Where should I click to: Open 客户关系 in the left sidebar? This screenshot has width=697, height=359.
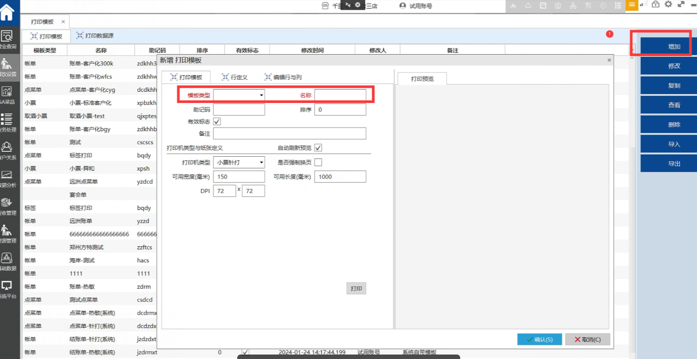click(7, 150)
